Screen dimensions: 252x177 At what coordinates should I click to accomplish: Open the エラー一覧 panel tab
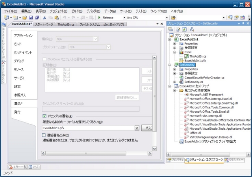pyautogui.click(x=18, y=167)
